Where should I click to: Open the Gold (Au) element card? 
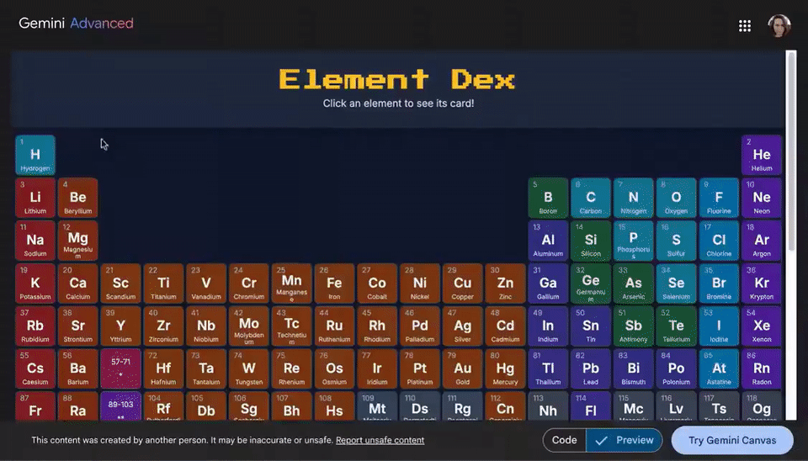pos(462,368)
